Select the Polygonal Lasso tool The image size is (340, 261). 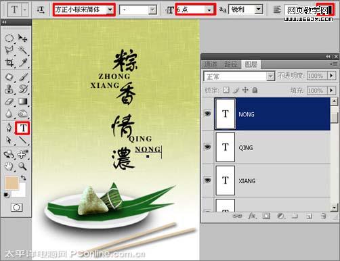point(9,50)
